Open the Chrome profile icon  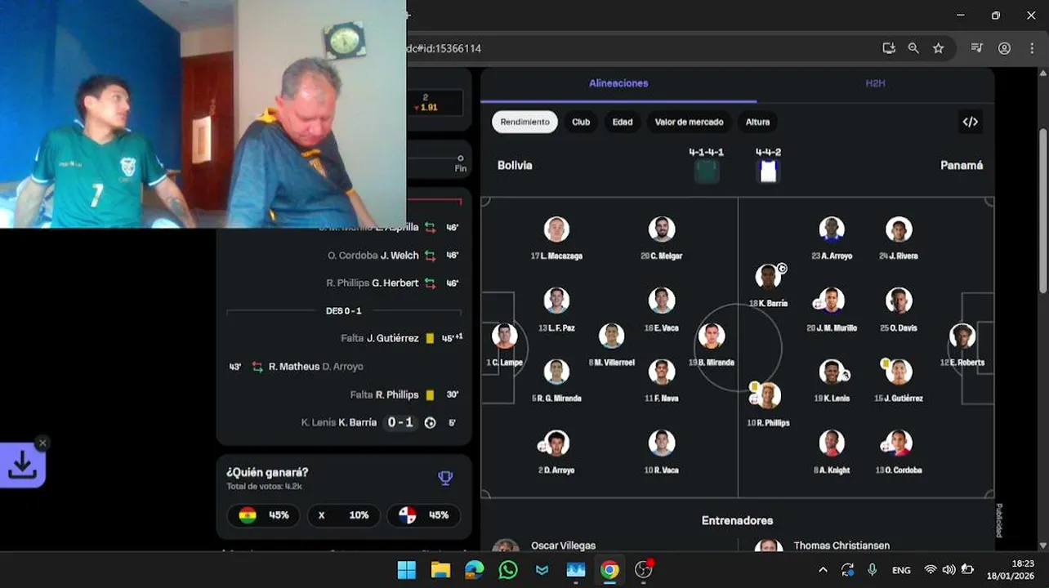tap(1004, 48)
